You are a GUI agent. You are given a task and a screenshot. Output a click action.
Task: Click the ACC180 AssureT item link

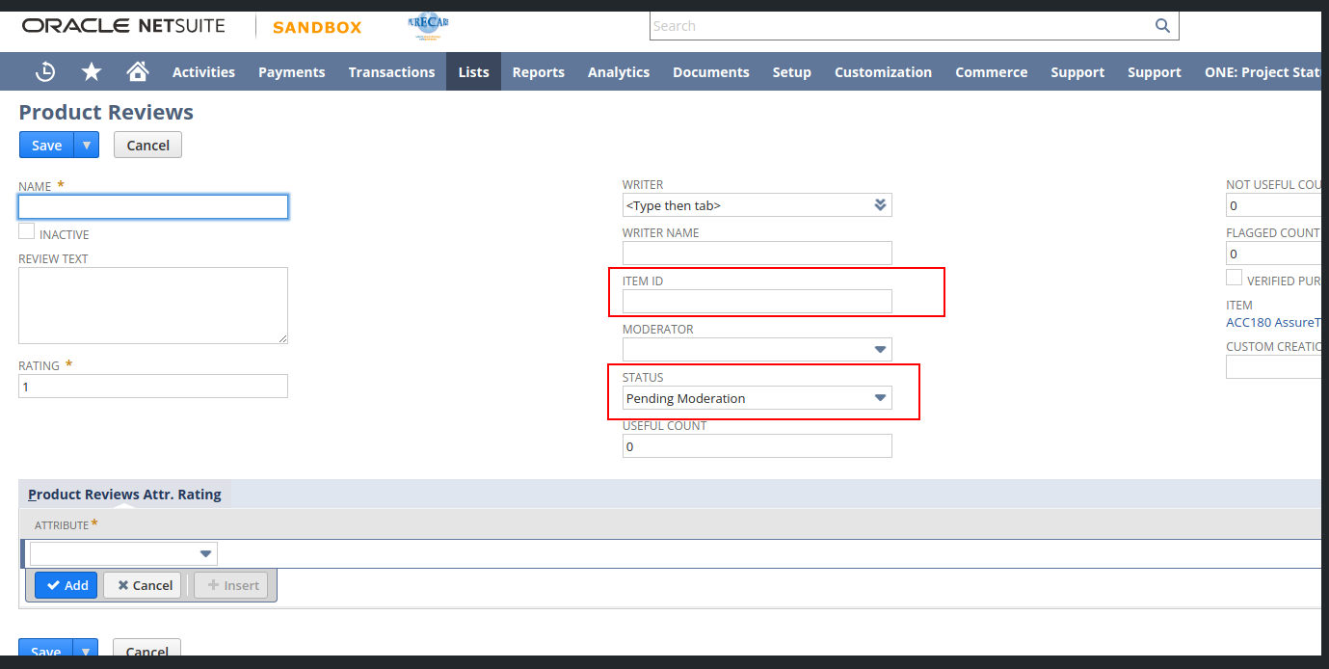[1273, 323]
